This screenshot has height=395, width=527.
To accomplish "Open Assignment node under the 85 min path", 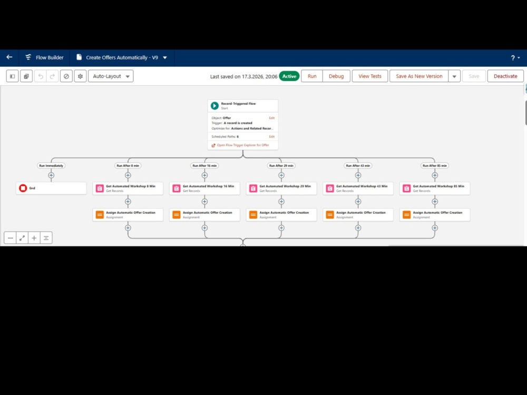I will tap(435, 215).
